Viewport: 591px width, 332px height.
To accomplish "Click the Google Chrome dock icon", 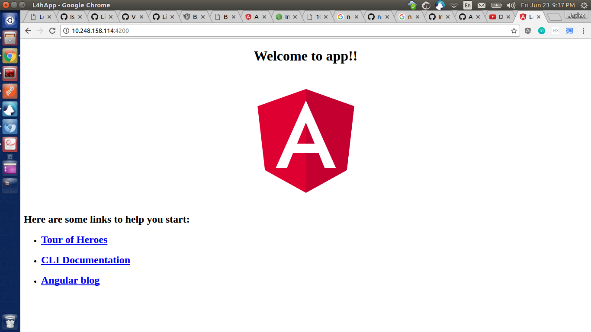I will [10, 56].
